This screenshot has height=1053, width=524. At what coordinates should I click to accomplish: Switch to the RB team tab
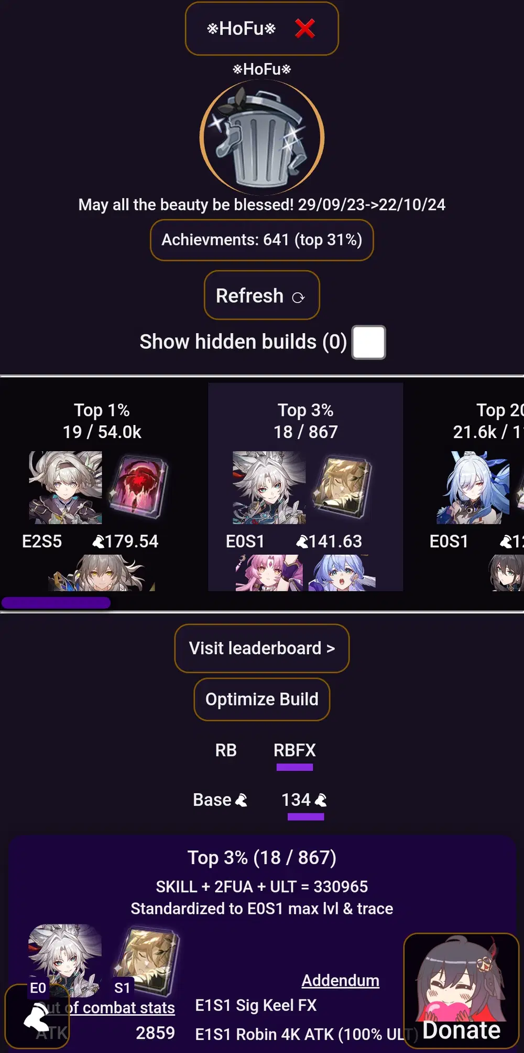226,750
